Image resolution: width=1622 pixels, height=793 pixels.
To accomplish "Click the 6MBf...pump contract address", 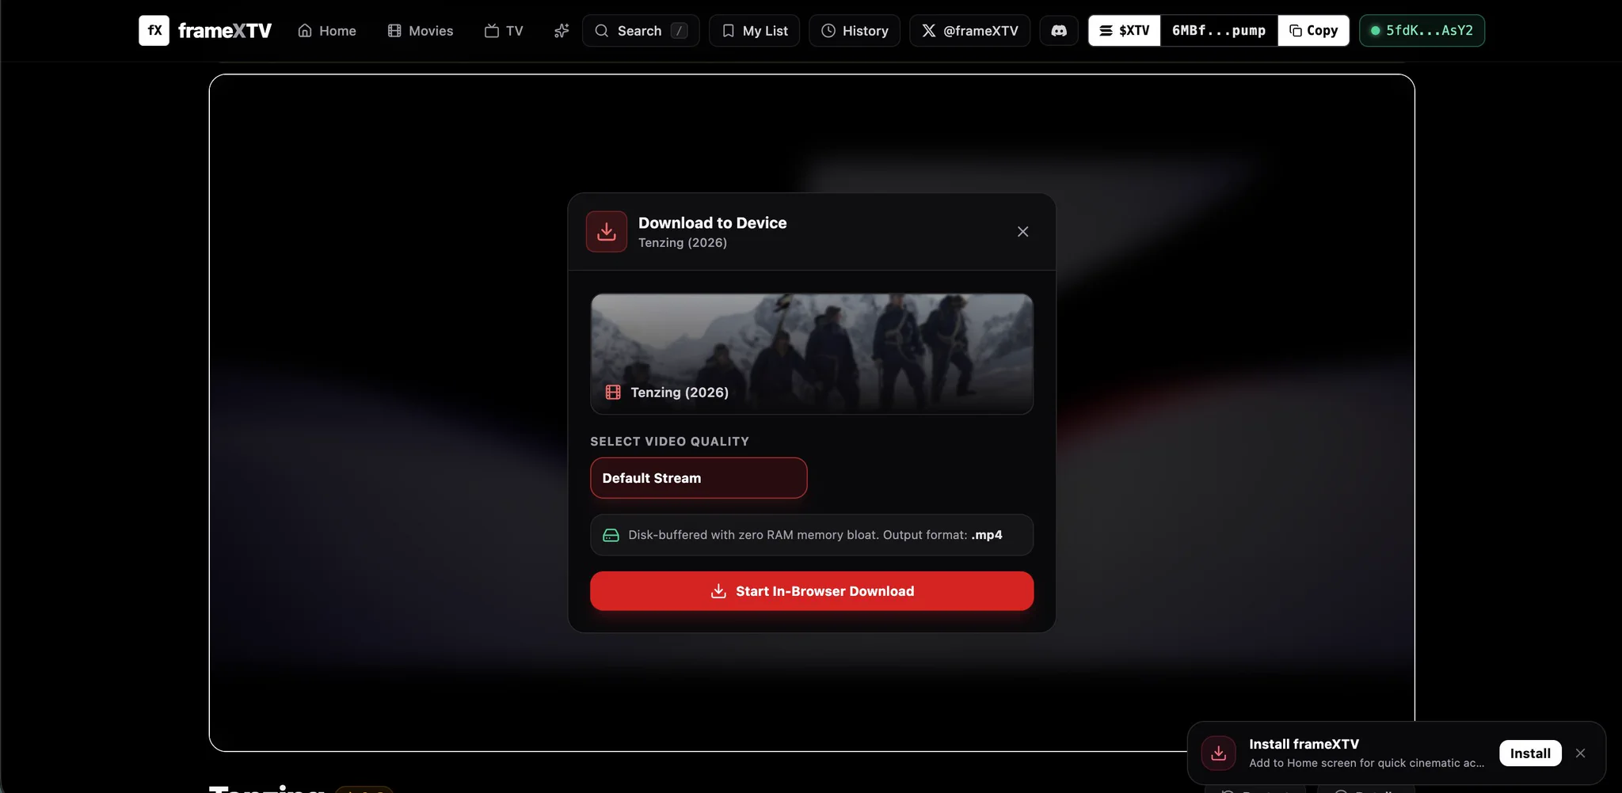I will point(1219,30).
